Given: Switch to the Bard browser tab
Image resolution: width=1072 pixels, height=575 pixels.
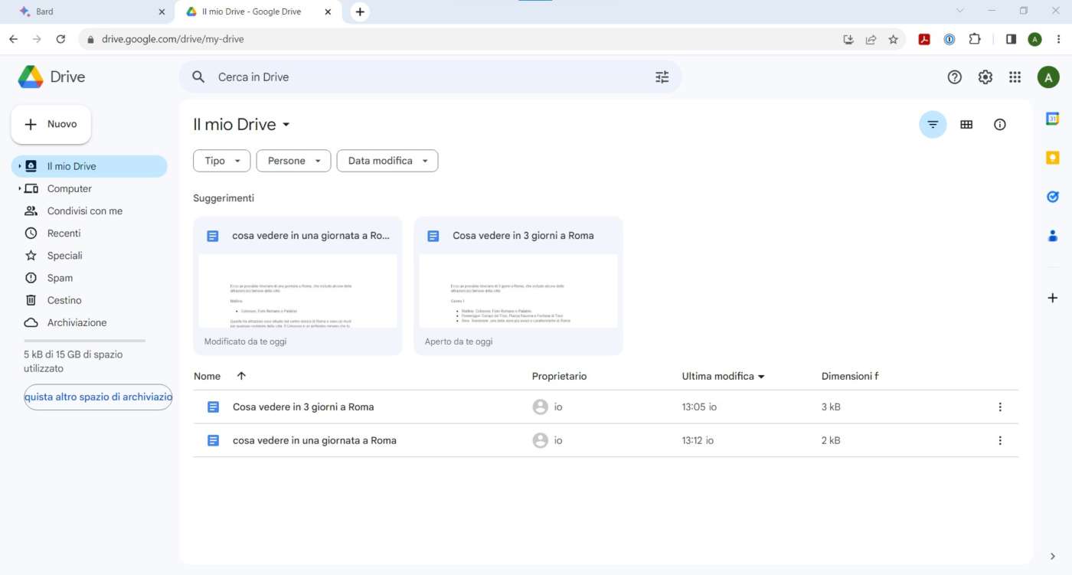Looking at the screenshot, I should click(84, 11).
